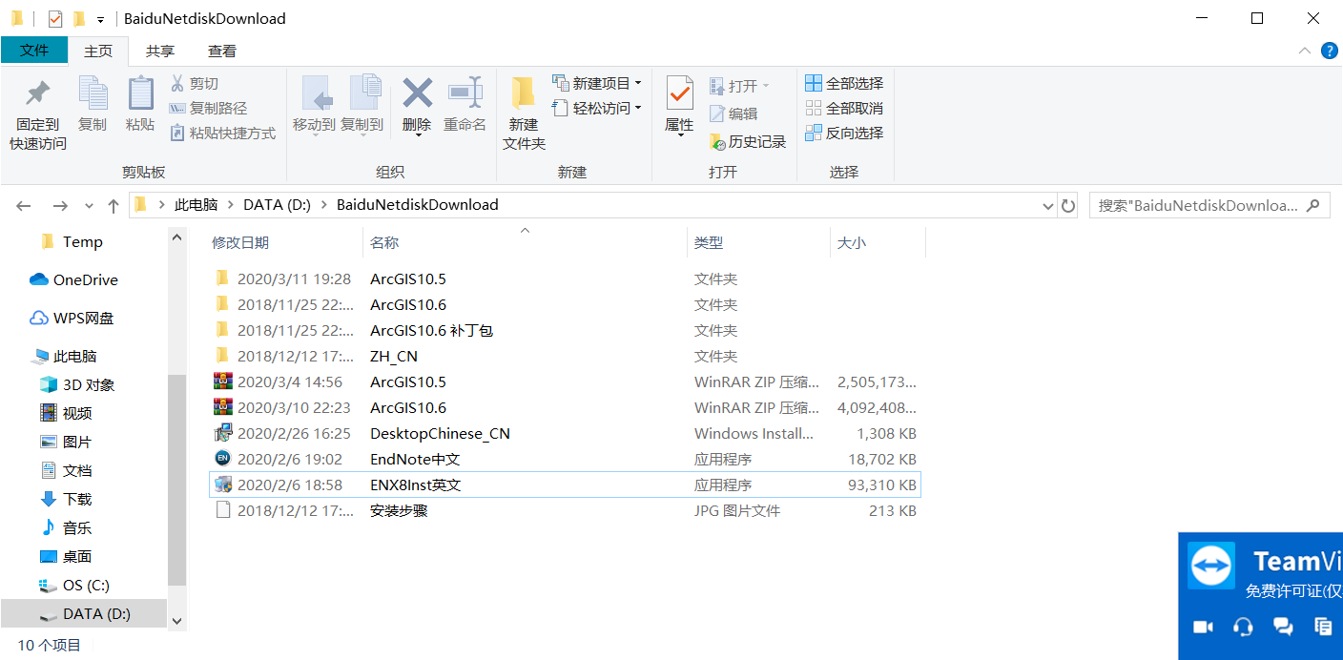Click DATA (D:) in address breadcrumb
Viewport: 1343px width, 660px height.
277,205
